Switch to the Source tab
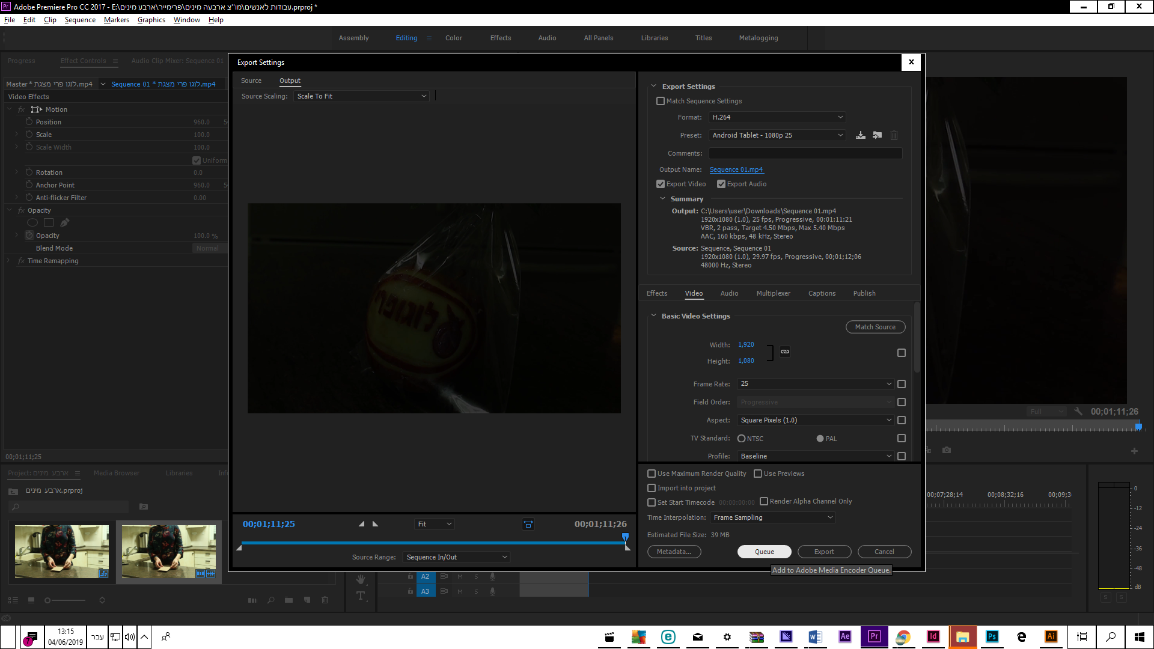This screenshot has height=649, width=1154. coord(251,81)
